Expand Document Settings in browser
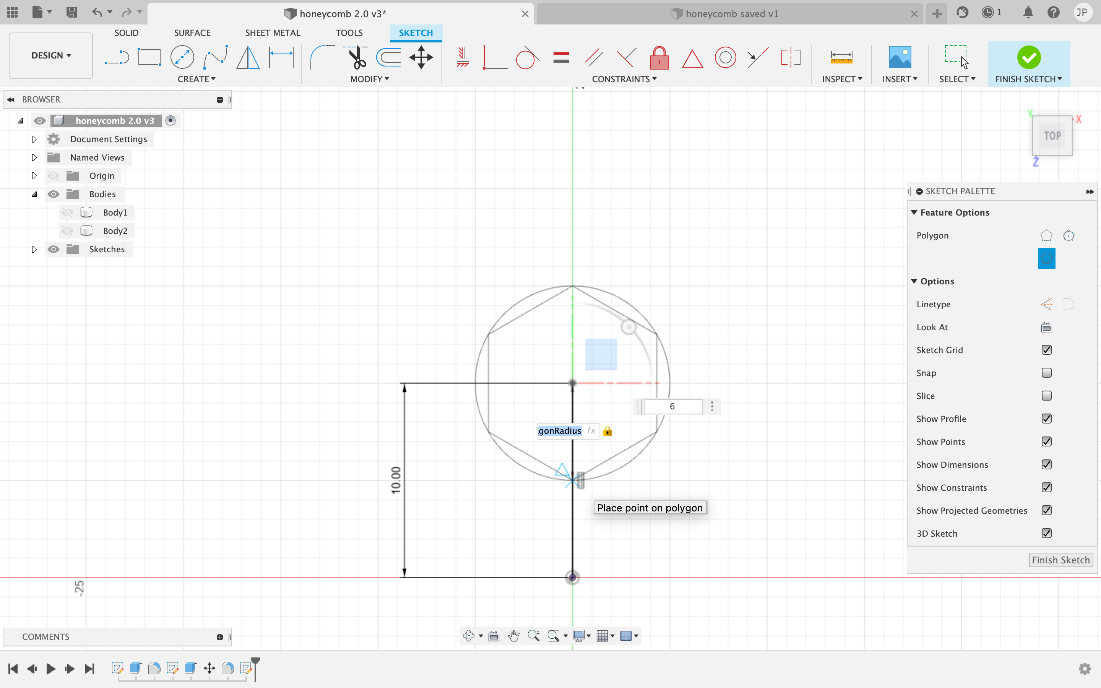The height and width of the screenshot is (688, 1101). (34, 139)
